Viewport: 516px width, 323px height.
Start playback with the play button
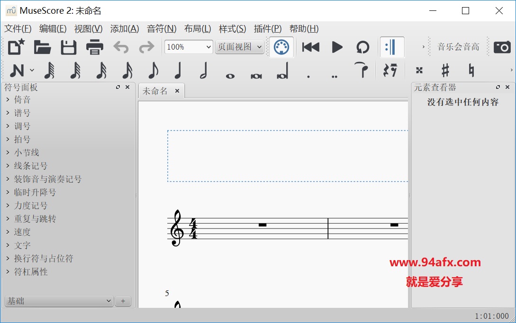click(x=337, y=47)
